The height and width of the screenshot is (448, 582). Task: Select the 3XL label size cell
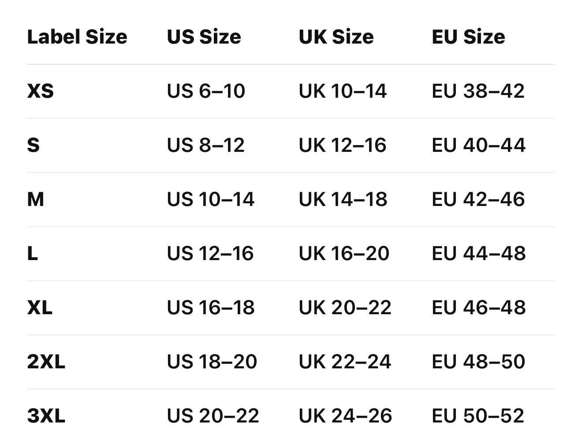pos(46,416)
